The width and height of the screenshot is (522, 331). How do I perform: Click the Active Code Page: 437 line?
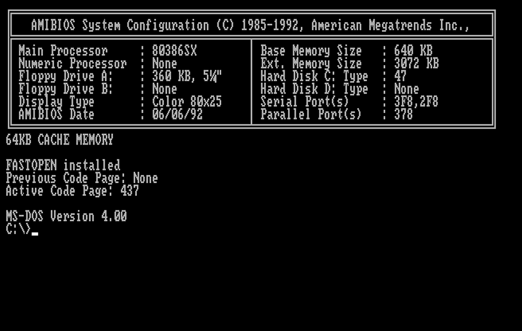click(x=72, y=191)
